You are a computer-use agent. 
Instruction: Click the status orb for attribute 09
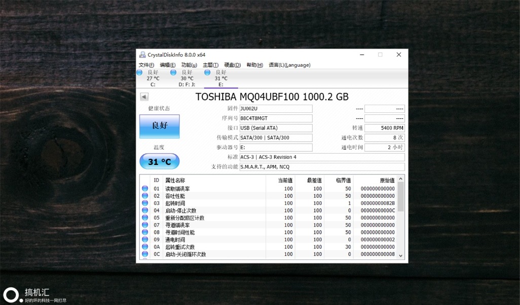(x=145, y=240)
